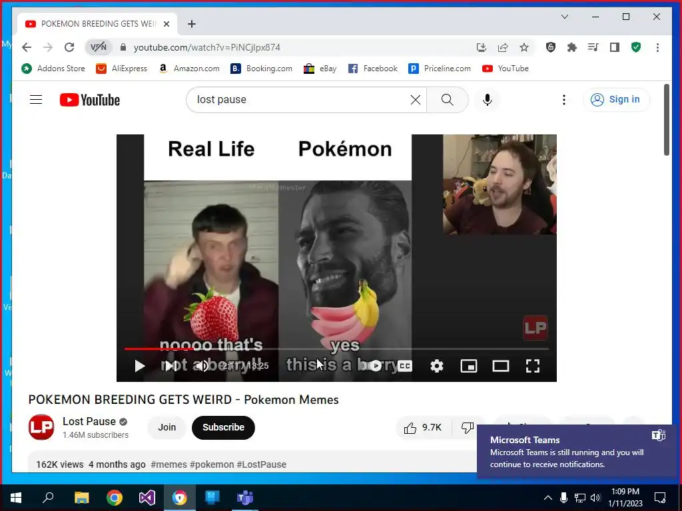Screen dimensions: 682x511
Task: Open the shield extension icon
Action: [551, 47]
